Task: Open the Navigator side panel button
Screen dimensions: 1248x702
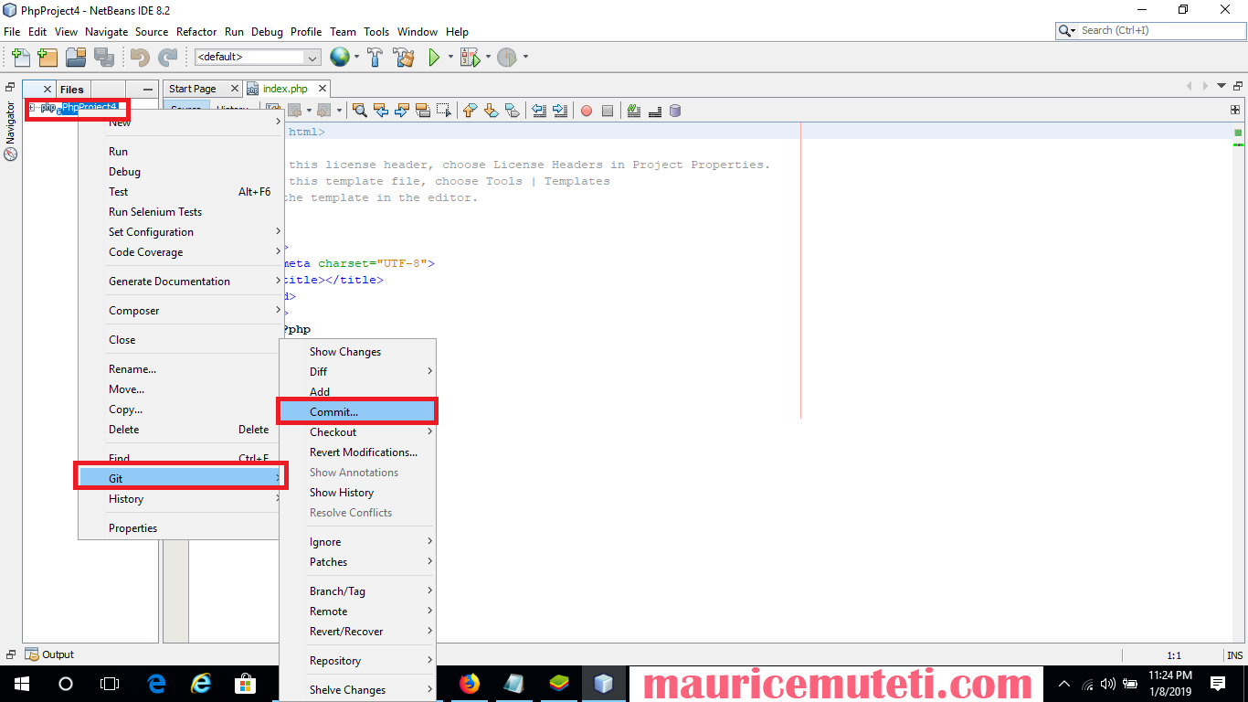Action: coord(11,132)
